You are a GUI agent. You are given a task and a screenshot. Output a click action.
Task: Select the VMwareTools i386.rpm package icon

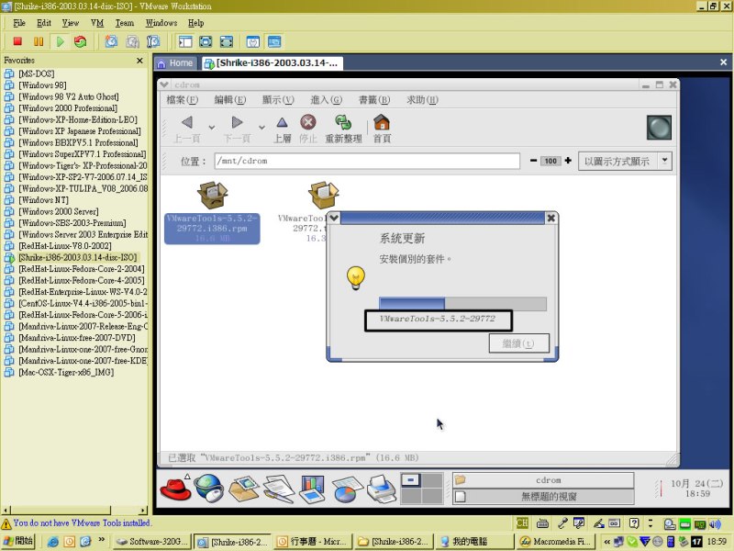pyautogui.click(x=212, y=195)
